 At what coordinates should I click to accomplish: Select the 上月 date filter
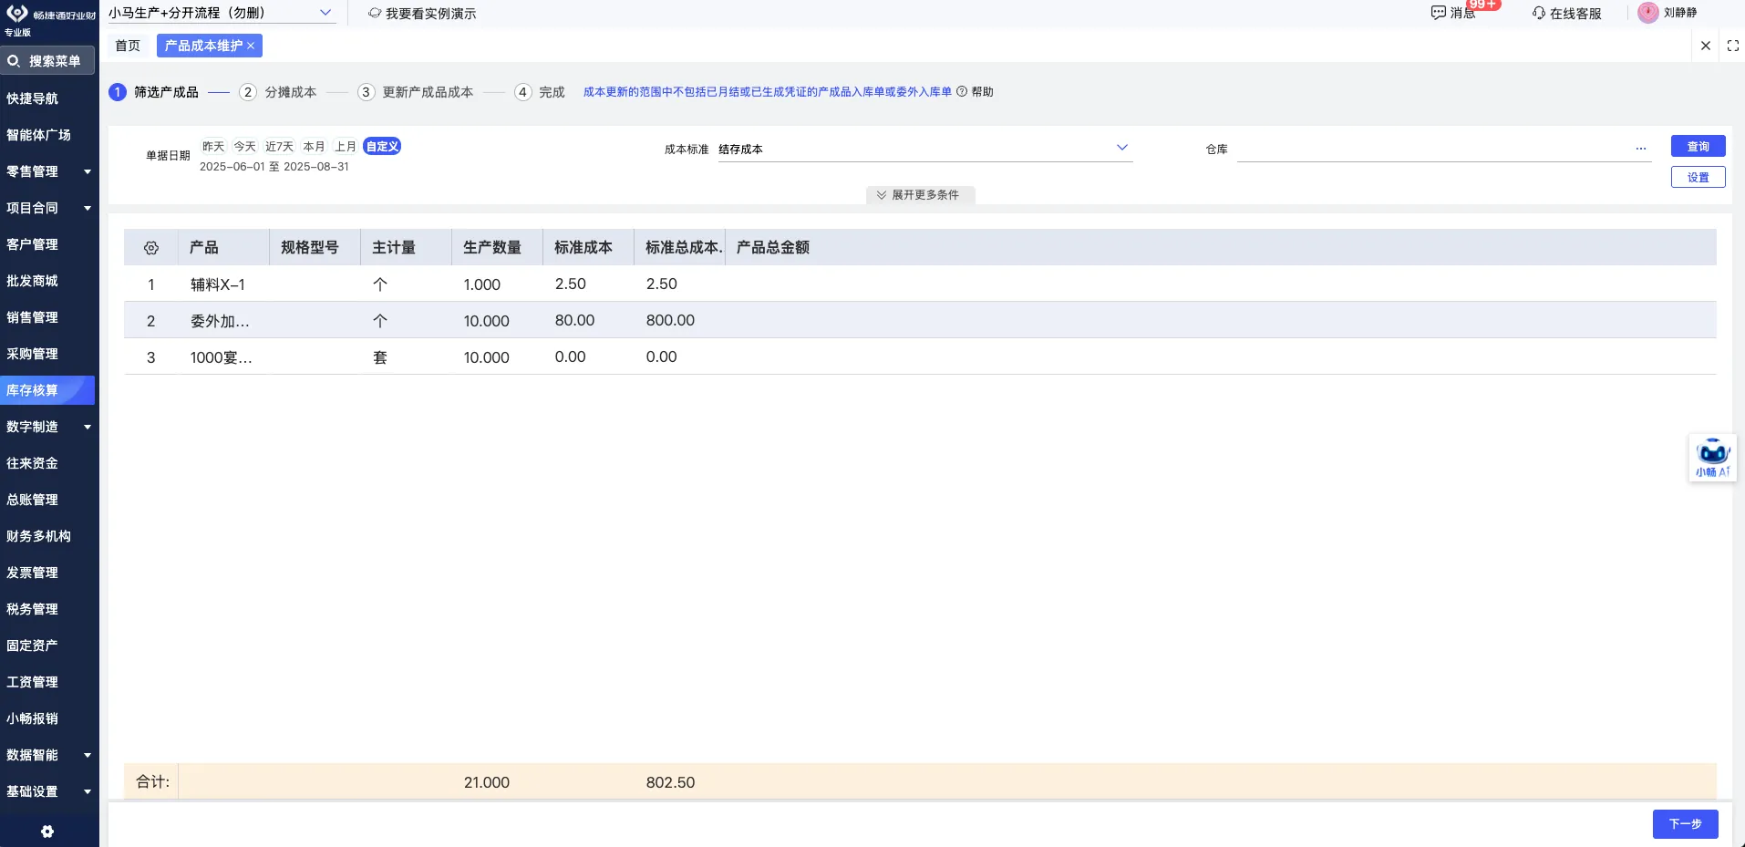[x=345, y=146]
